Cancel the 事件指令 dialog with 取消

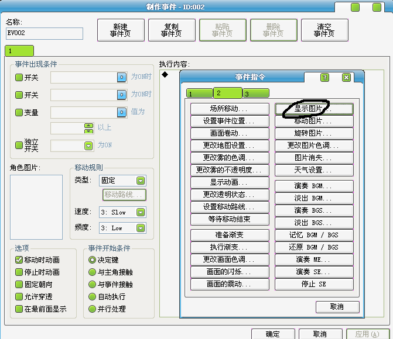click(337, 307)
